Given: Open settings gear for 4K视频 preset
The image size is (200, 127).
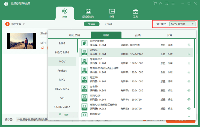Looking at the screenshot, I should pyautogui.click(x=189, y=54).
